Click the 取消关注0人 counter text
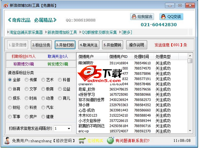This screenshot has width=199, height=148. click(x=58, y=56)
